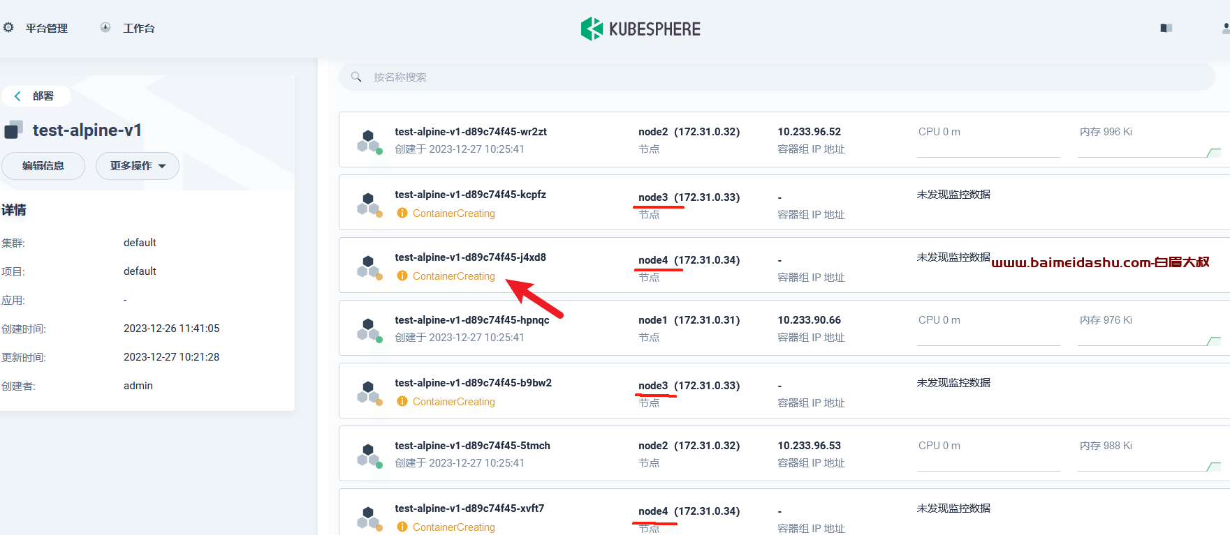Click the KubeSphere logo
This screenshot has height=535, width=1230.
(640, 29)
